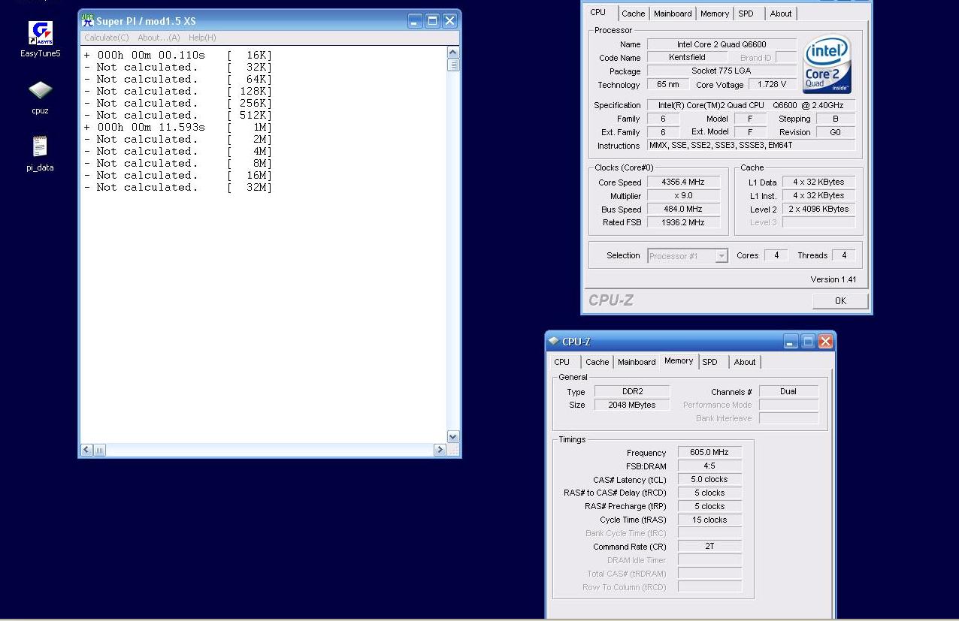Screen dimensions: 959x621
Task: Click the Name field Intel Core 2 Quad Q6600
Action: [722, 44]
